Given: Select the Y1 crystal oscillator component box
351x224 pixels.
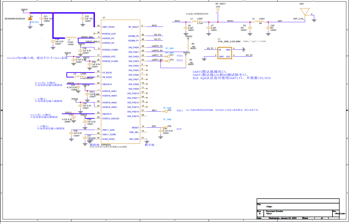Looking at the screenshot, I should point(225,53).
